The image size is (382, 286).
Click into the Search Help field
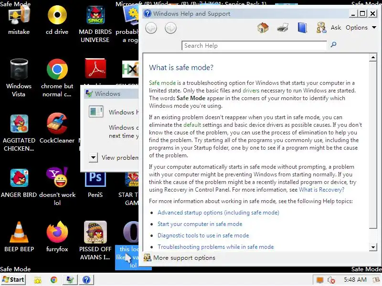[x=254, y=45]
